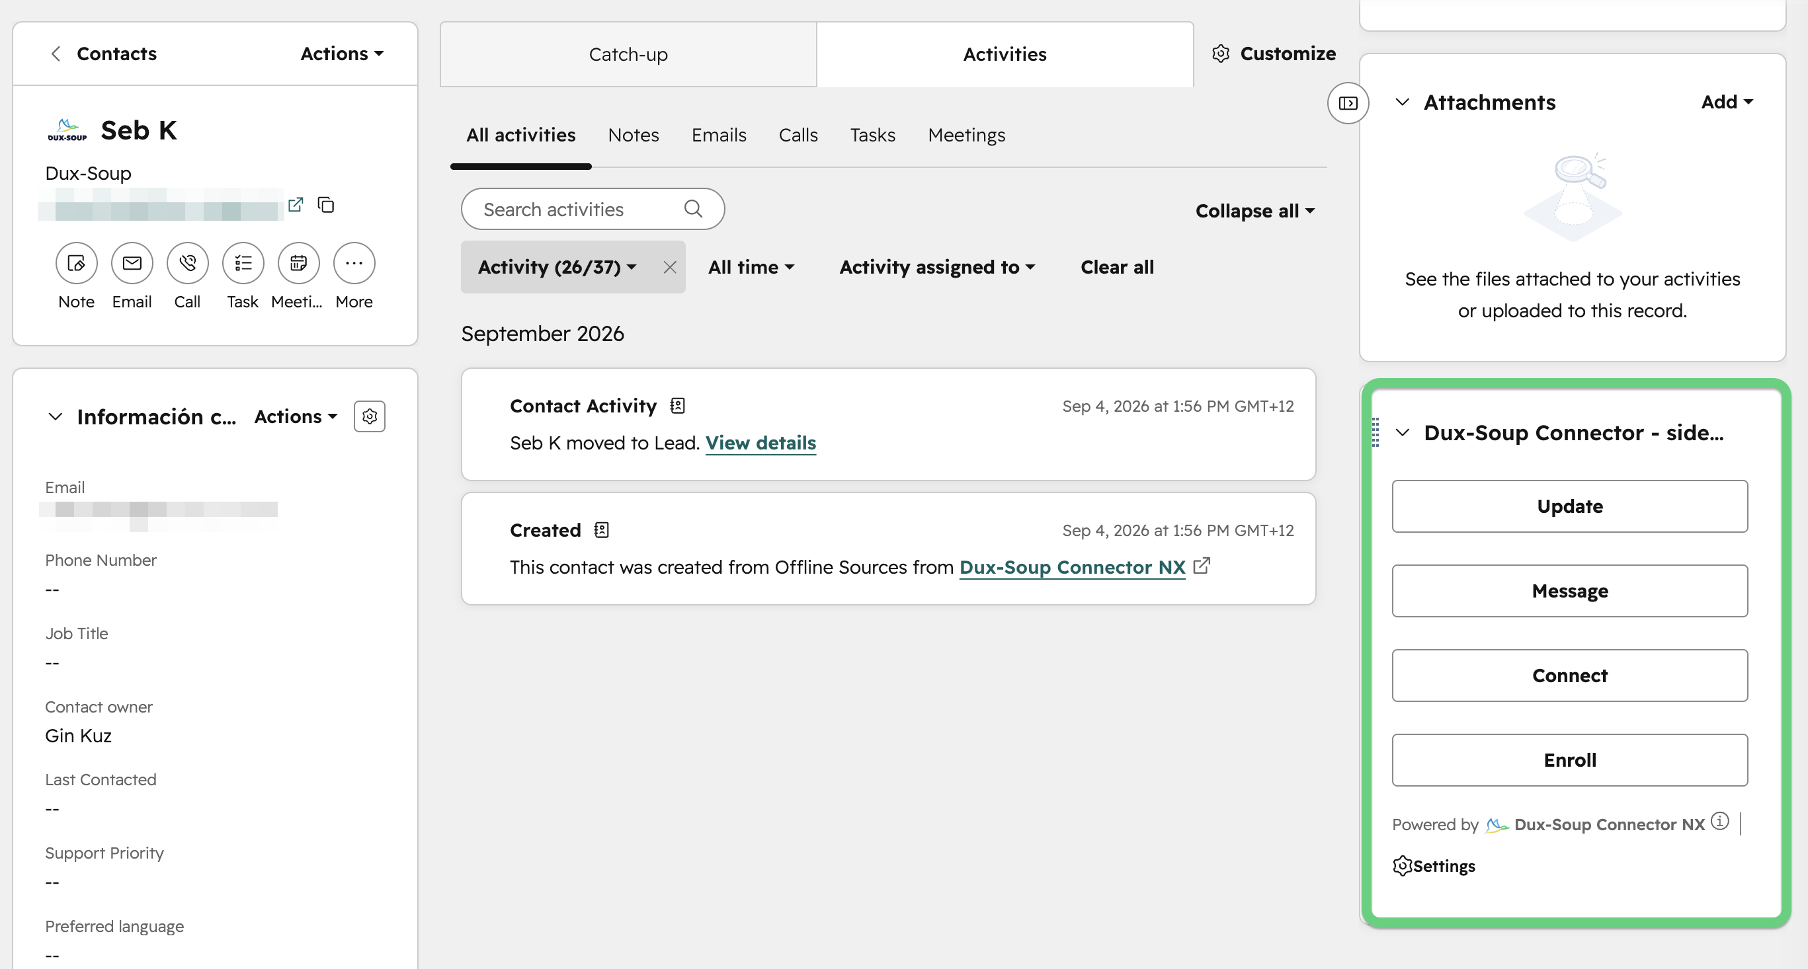Click the Update button
This screenshot has width=1808, height=969.
[x=1569, y=506]
